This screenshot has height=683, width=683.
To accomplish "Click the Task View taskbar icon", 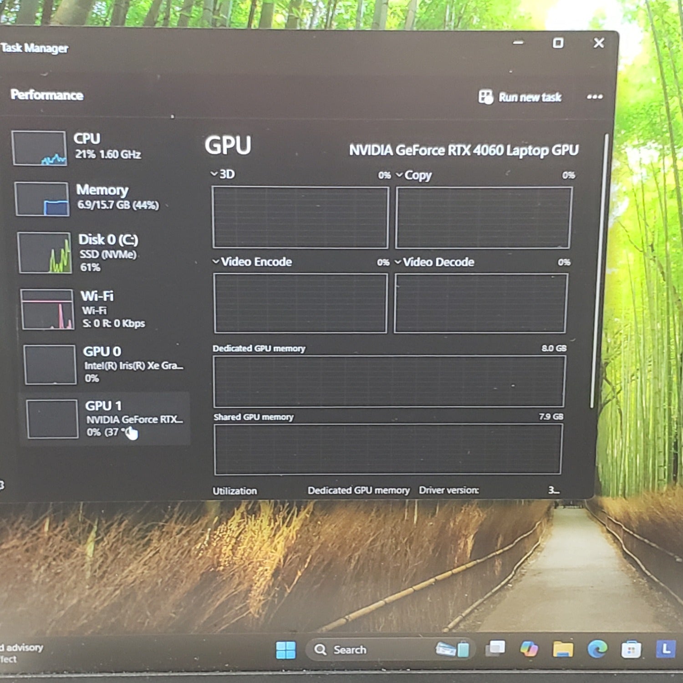I will click(495, 648).
